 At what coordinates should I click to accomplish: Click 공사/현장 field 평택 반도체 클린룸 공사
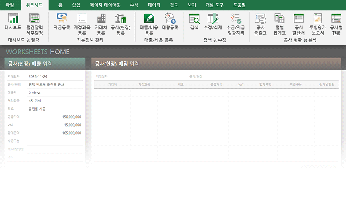point(54,85)
